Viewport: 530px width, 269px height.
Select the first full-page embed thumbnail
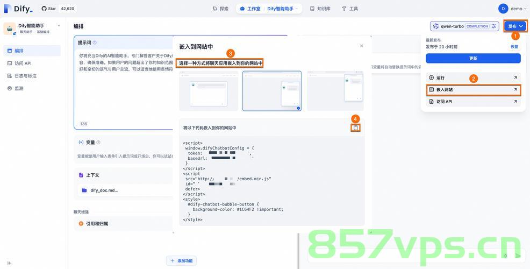(209, 91)
